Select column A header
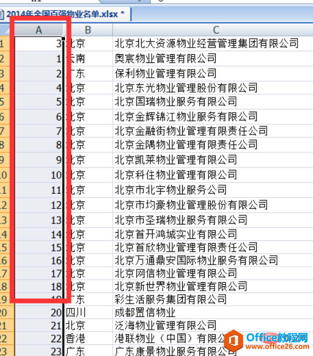The width and height of the screenshot is (313, 356). coord(39,30)
